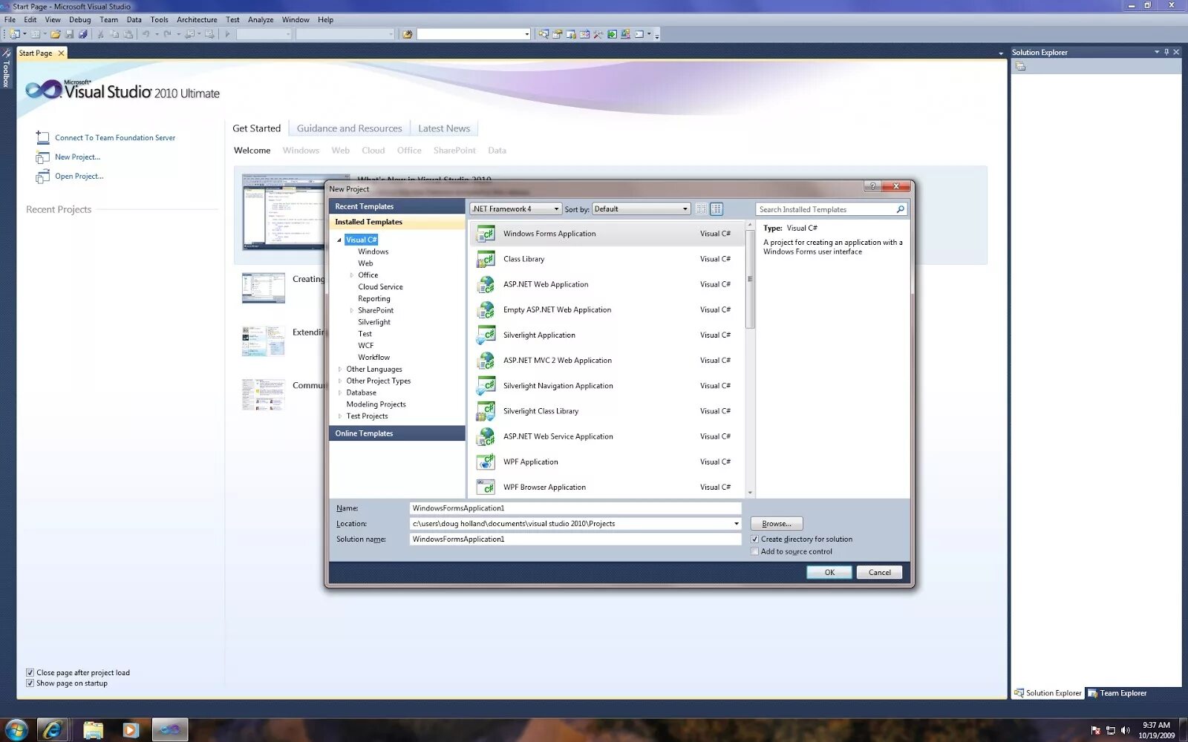Toggle Show page on startup checkbox
1188x742 pixels.
(30, 683)
